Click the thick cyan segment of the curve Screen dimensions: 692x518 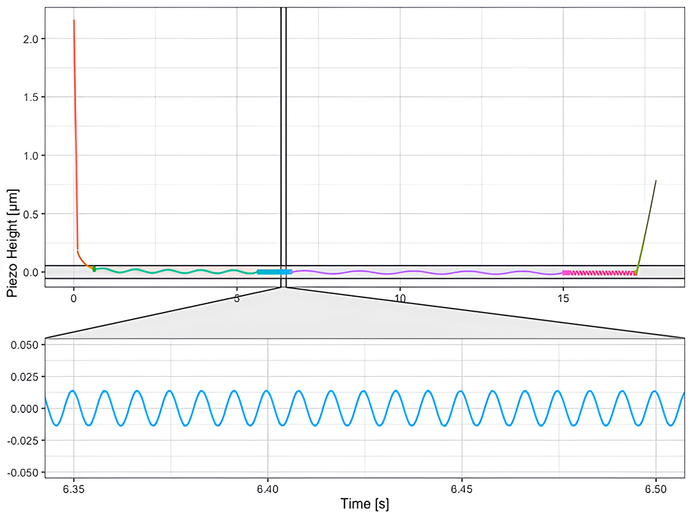[x=274, y=272]
